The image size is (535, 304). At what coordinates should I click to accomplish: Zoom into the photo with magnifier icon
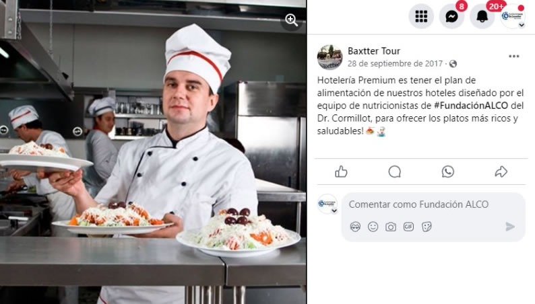(x=291, y=20)
